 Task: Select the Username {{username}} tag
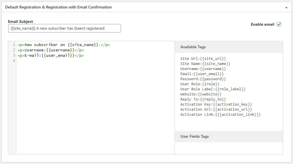(x=203, y=69)
